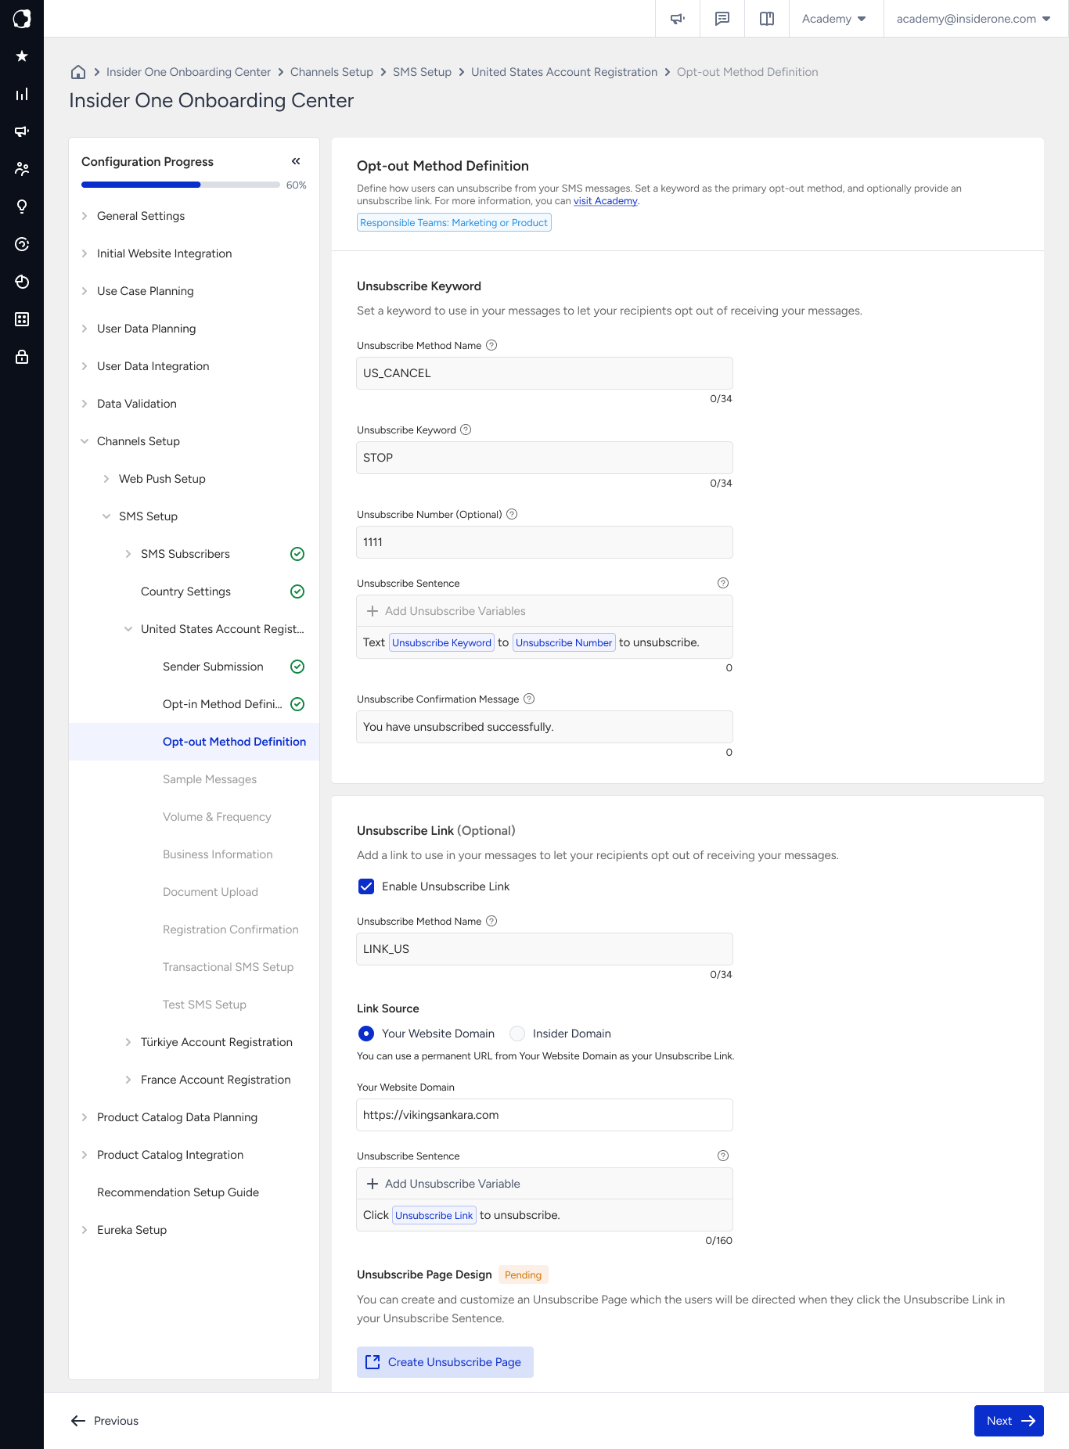Viewport: 1069px width, 1449px height.
Task: Select Your Website Domain radio option
Action: (x=366, y=1034)
